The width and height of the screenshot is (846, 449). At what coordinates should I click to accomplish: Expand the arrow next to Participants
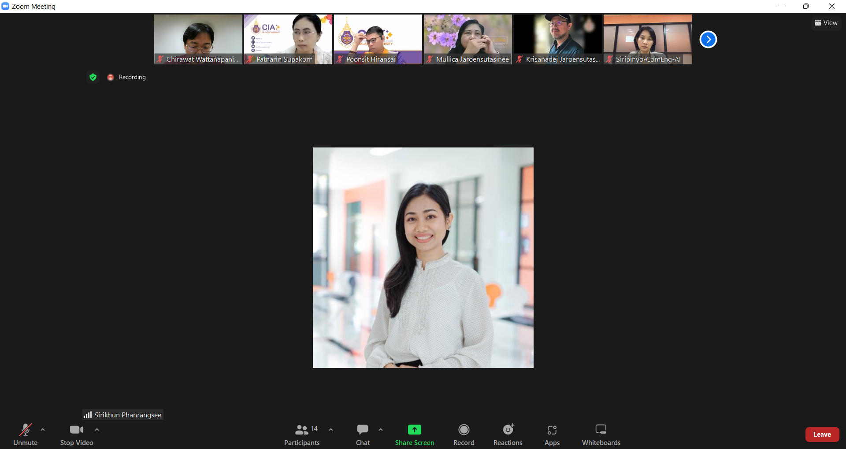331,430
